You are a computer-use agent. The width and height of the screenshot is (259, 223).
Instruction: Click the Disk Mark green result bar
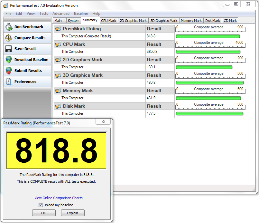pyautogui.click(x=209, y=114)
